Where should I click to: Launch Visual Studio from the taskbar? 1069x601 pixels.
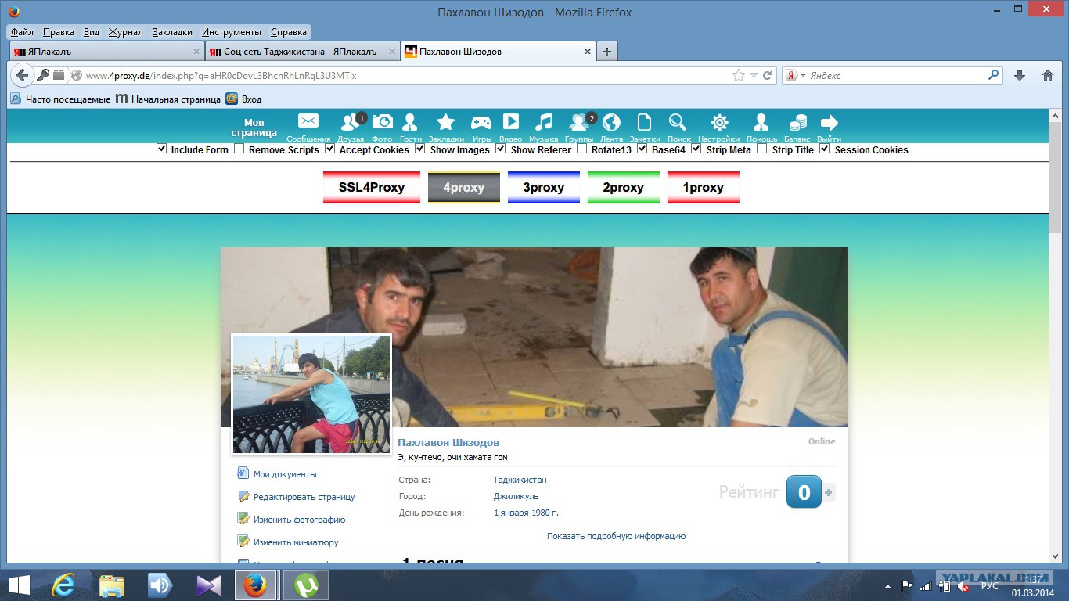[x=209, y=585]
